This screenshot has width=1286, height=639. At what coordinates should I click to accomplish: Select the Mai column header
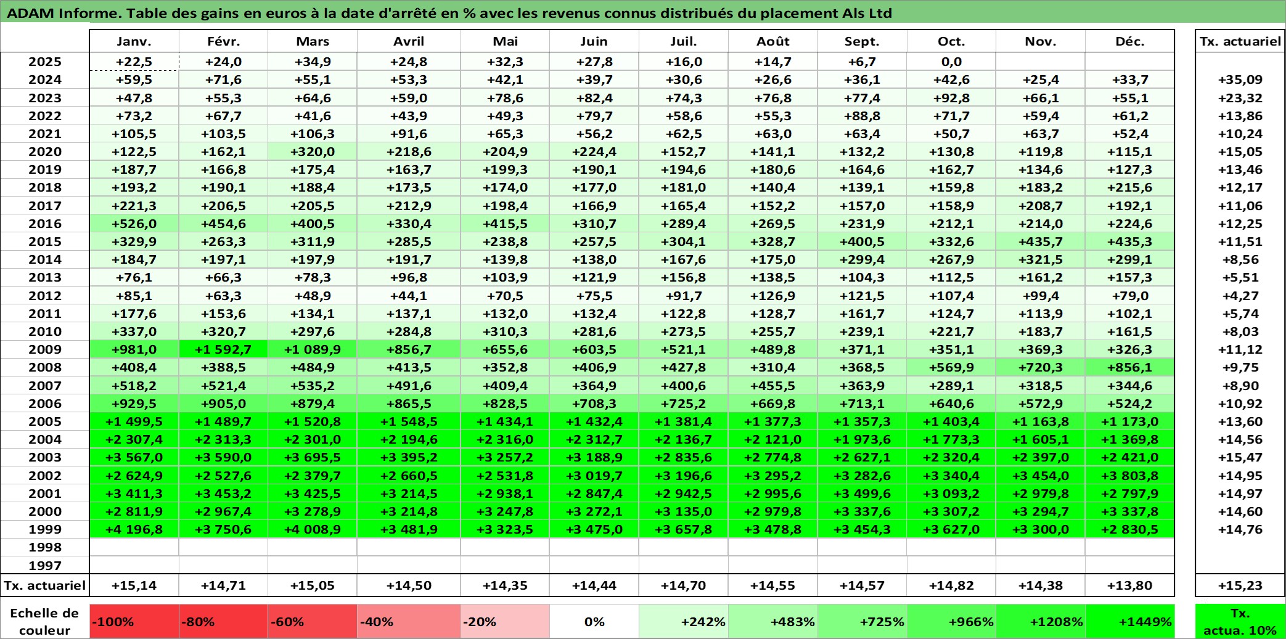tap(505, 41)
